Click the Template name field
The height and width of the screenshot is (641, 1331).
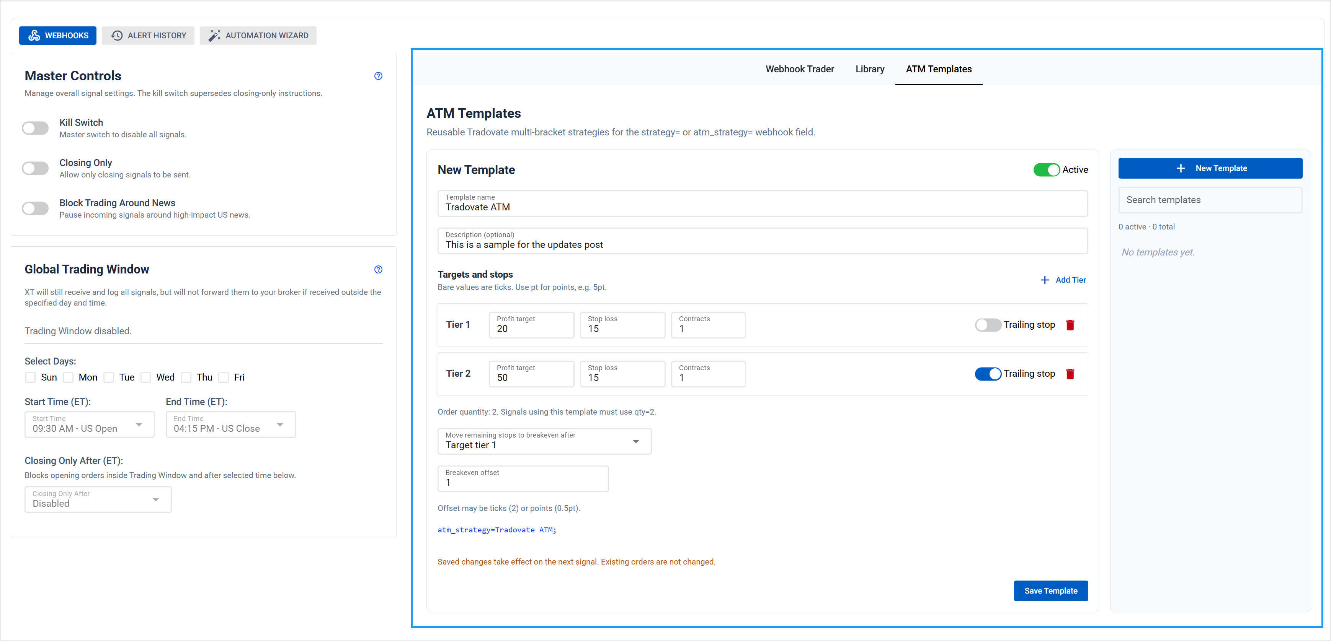point(762,203)
